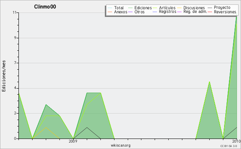
Task: Click the Ediciones/mes axis label
Action: coord(4,76)
